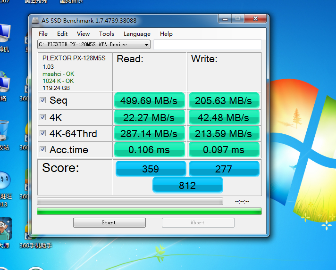This screenshot has height=270, width=336.
Task: Click the gray current test progress bar
Action: (130, 201)
